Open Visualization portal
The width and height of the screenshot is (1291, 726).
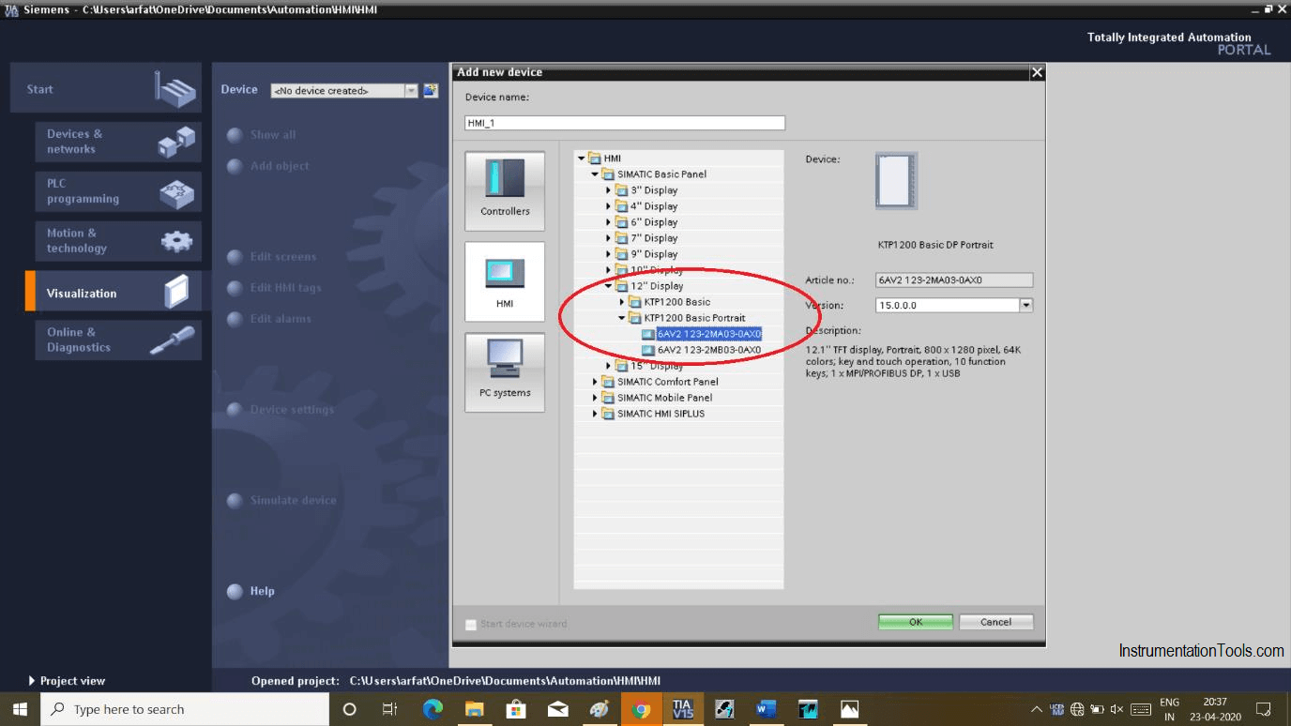tap(113, 293)
